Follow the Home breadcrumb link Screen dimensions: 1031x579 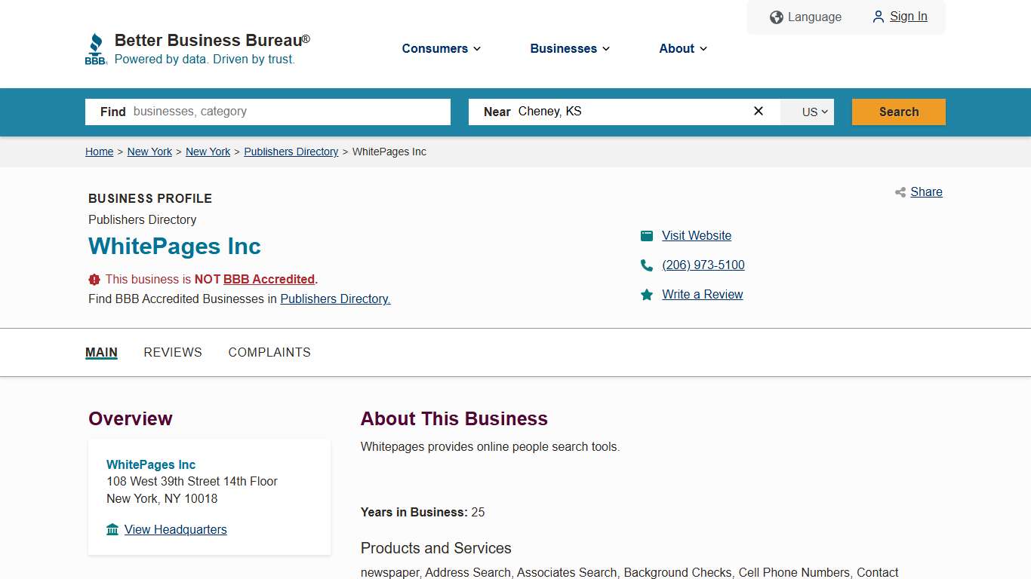click(x=99, y=152)
